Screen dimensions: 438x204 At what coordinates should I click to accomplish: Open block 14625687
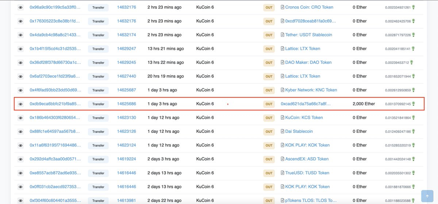point(127,90)
